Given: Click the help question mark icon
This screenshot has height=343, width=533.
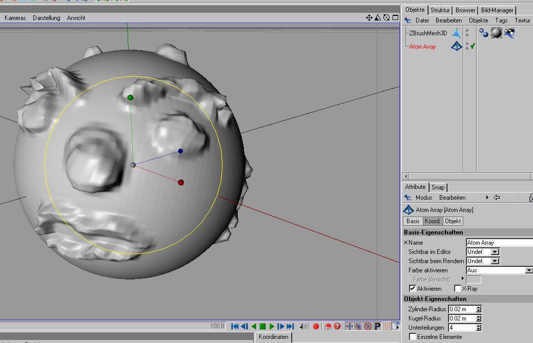Looking at the screenshot, I should click(x=337, y=326).
